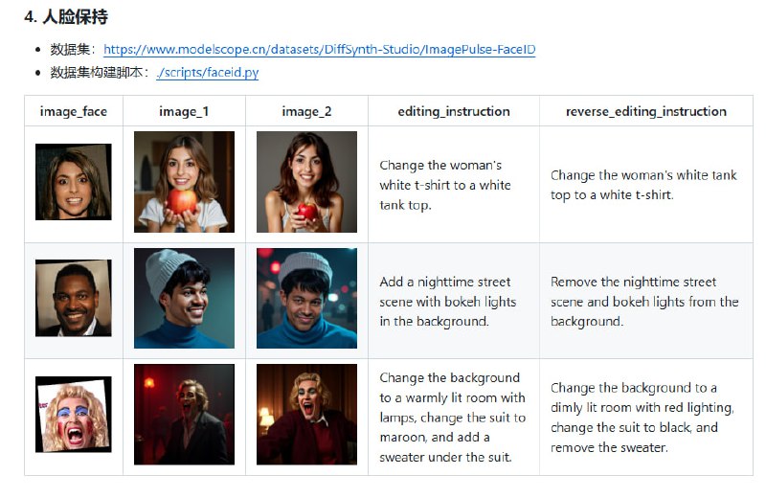This screenshot has height=498, width=766.
Task: Open the ModelScope ImagePulse-FaceID dataset link
Action: point(319,49)
